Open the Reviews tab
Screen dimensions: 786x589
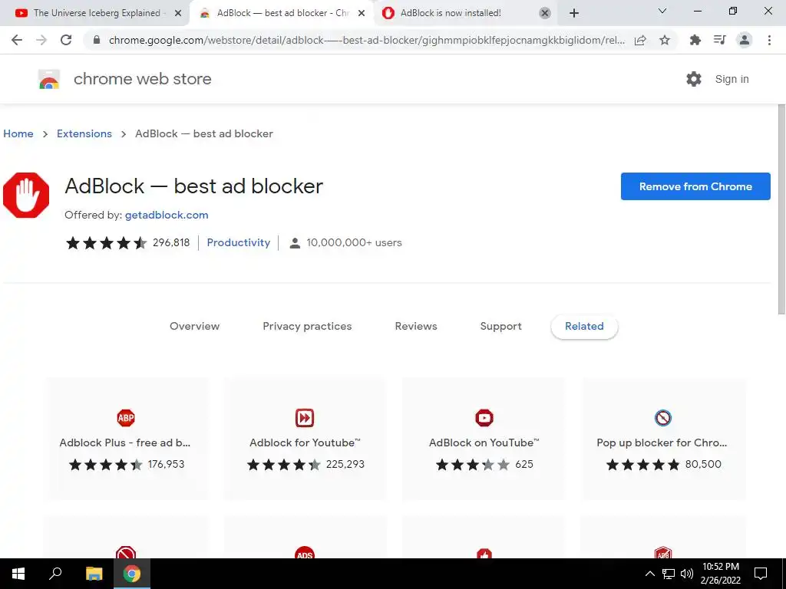416,326
